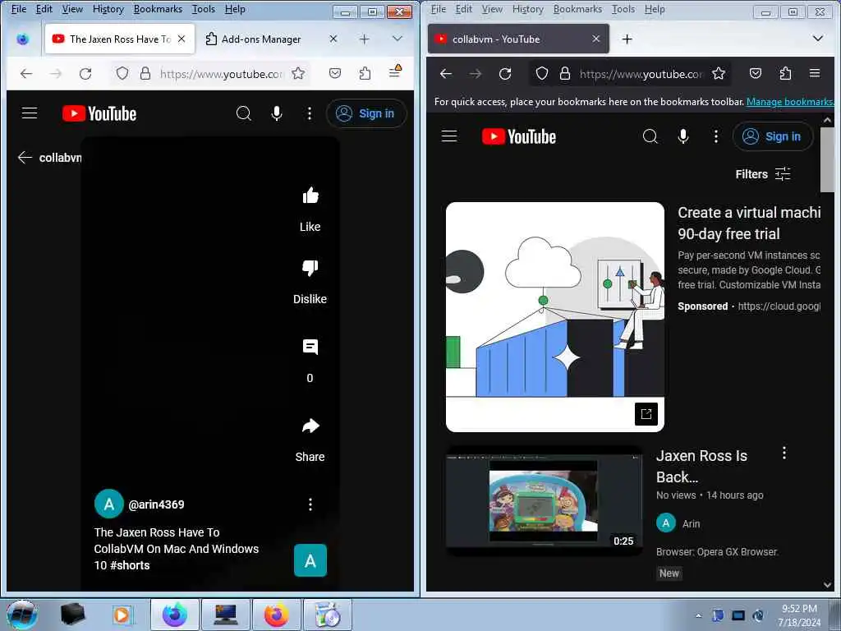Open new tab in left window

[x=365, y=39]
